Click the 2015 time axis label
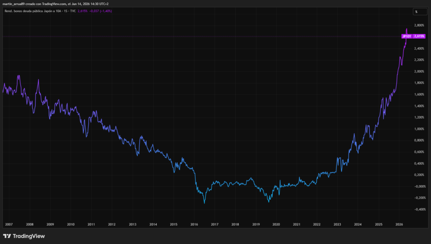This screenshot has height=244, width=431. [x=173, y=225]
